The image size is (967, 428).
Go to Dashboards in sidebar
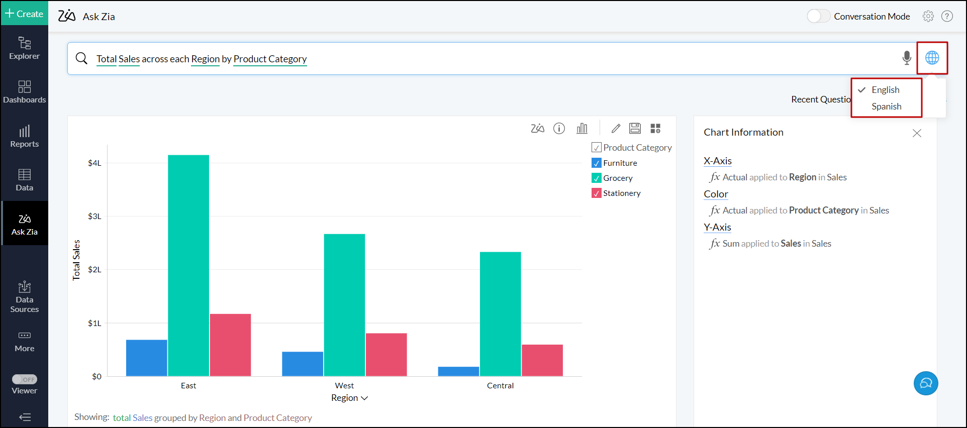[x=24, y=92]
